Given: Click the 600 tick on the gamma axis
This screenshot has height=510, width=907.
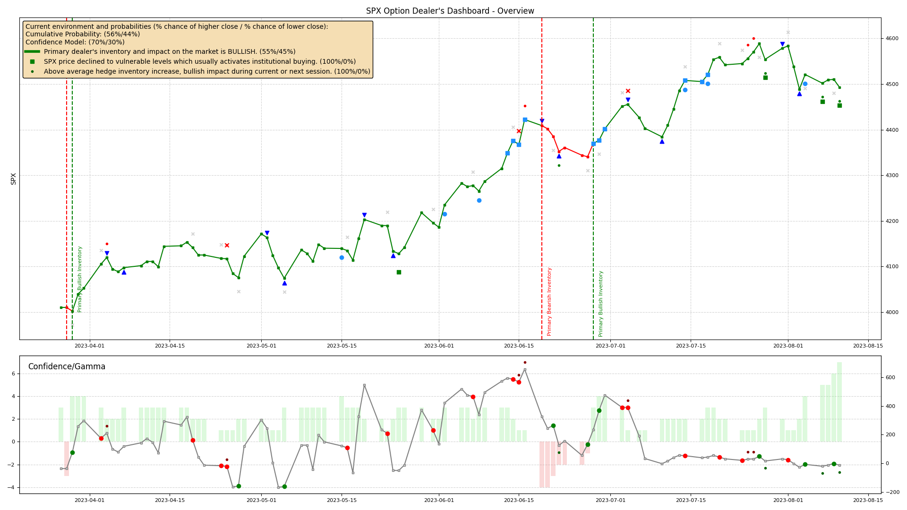Looking at the screenshot, I should (890, 378).
